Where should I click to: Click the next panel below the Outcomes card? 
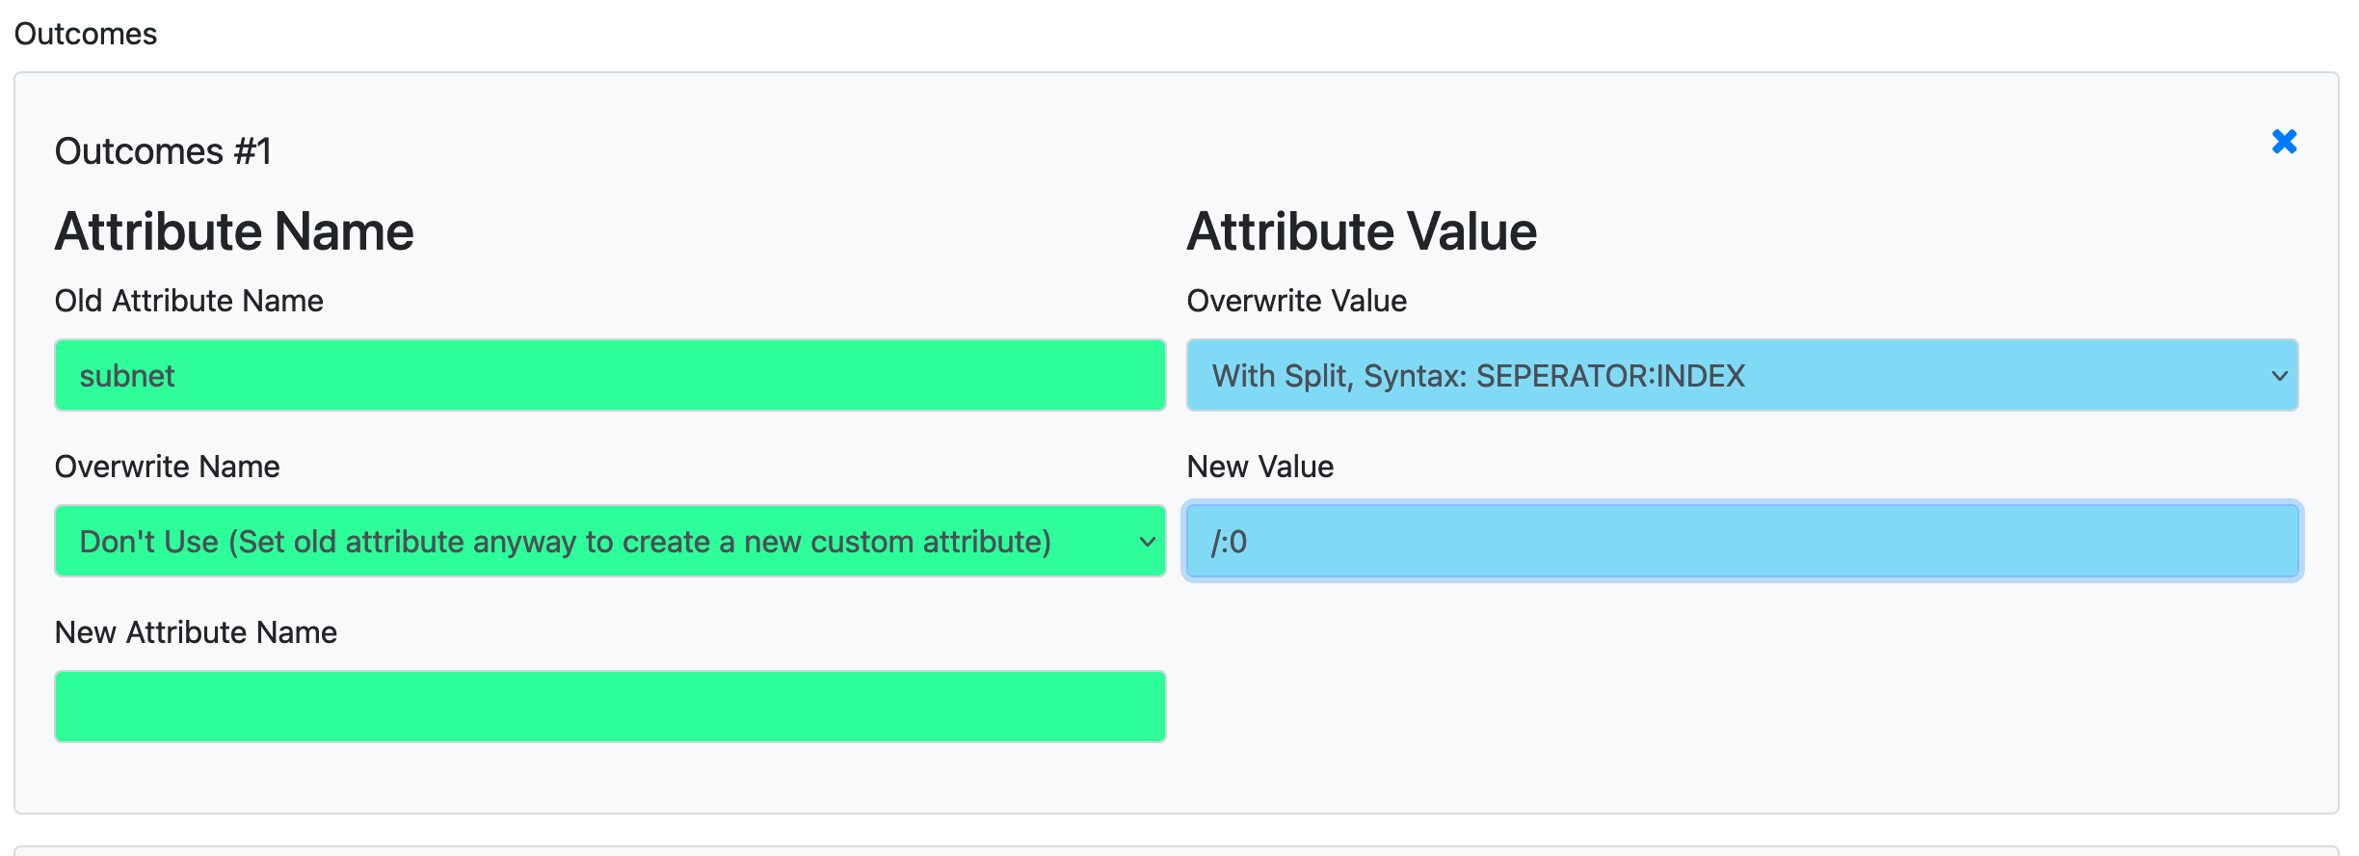1176,850
